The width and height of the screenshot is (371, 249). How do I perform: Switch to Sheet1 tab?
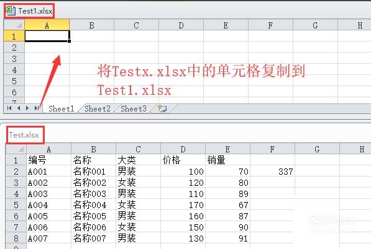click(62, 108)
